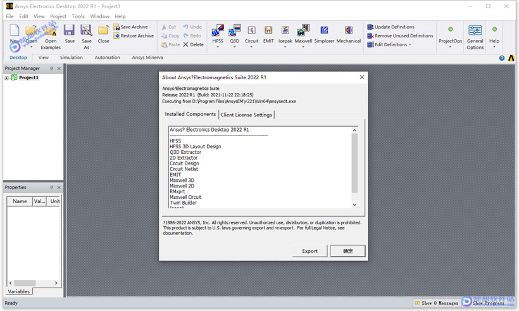Expand the Open button dropdown arrow

tap(32, 47)
